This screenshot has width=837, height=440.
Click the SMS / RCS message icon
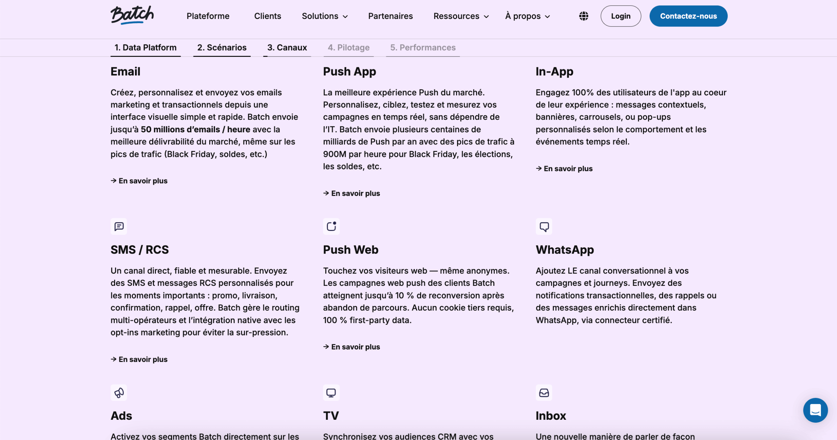pyautogui.click(x=119, y=226)
